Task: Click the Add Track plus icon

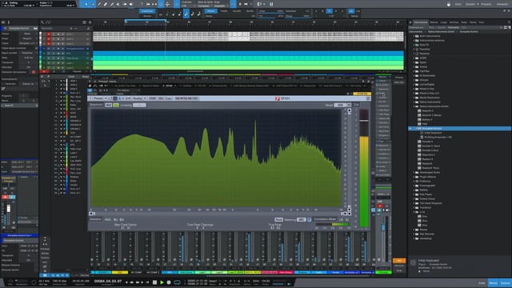Action: click(90, 22)
